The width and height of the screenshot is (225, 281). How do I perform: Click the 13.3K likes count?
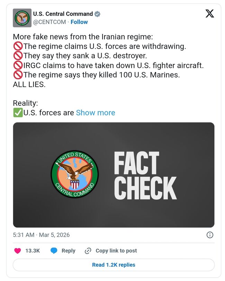click(33, 251)
